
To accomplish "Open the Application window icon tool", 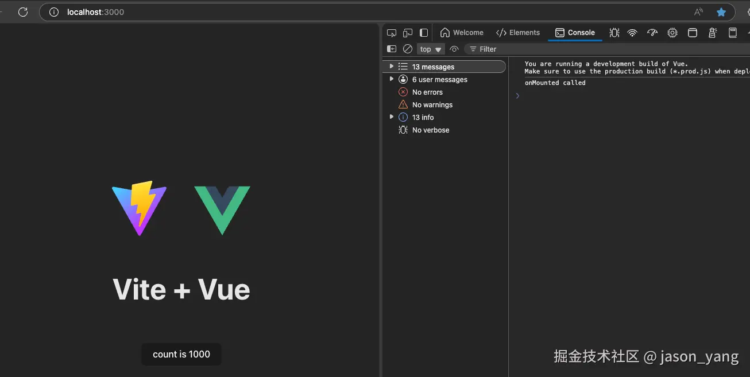I will pyautogui.click(x=693, y=33).
